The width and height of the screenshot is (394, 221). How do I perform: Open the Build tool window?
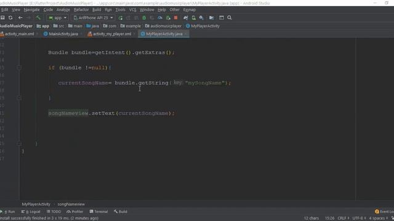(x=121, y=212)
